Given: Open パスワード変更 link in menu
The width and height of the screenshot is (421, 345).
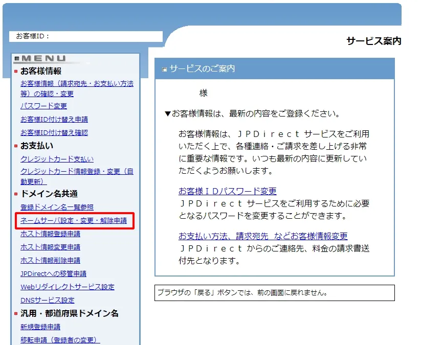Looking at the screenshot, I should [43, 106].
